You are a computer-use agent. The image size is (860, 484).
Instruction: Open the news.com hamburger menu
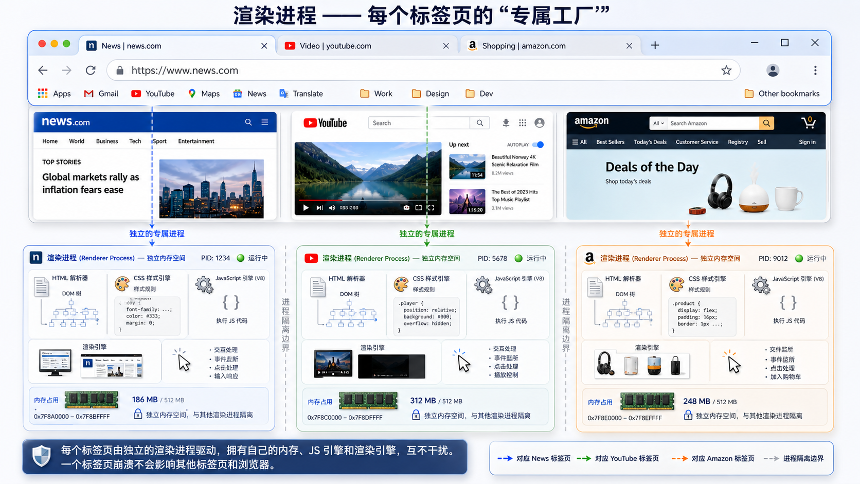point(265,122)
